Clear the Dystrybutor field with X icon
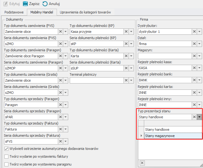Screen dimensions: 203x168 click(194, 32)
